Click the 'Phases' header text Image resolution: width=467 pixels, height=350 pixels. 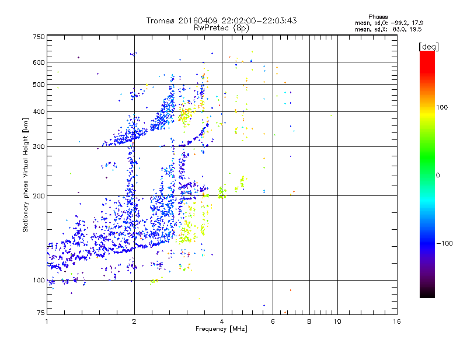pyautogui.click(x=378, y=17)
